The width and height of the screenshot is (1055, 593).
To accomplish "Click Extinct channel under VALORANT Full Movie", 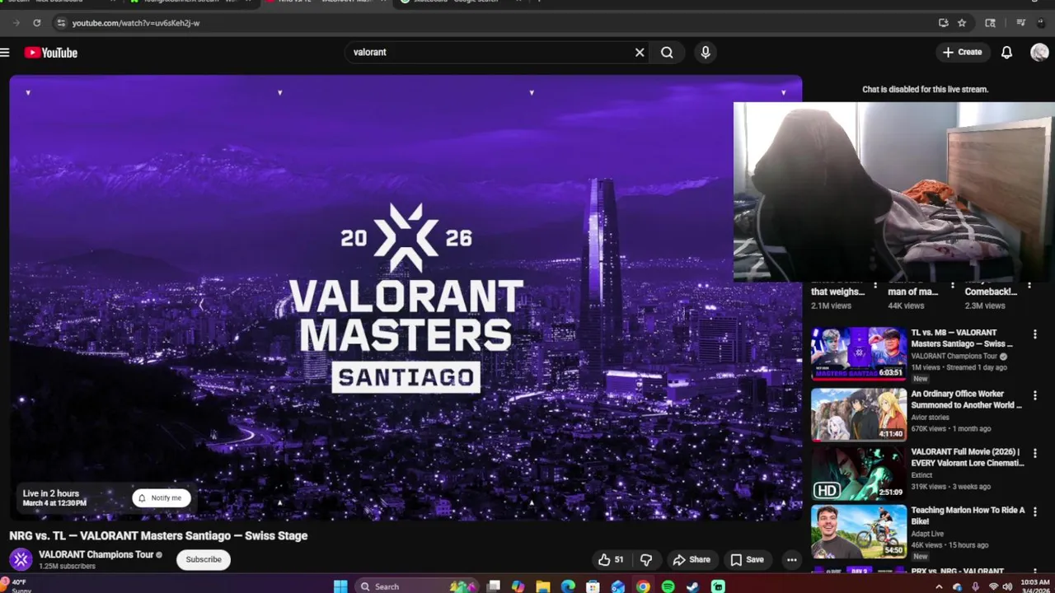I will pos(921,475).
